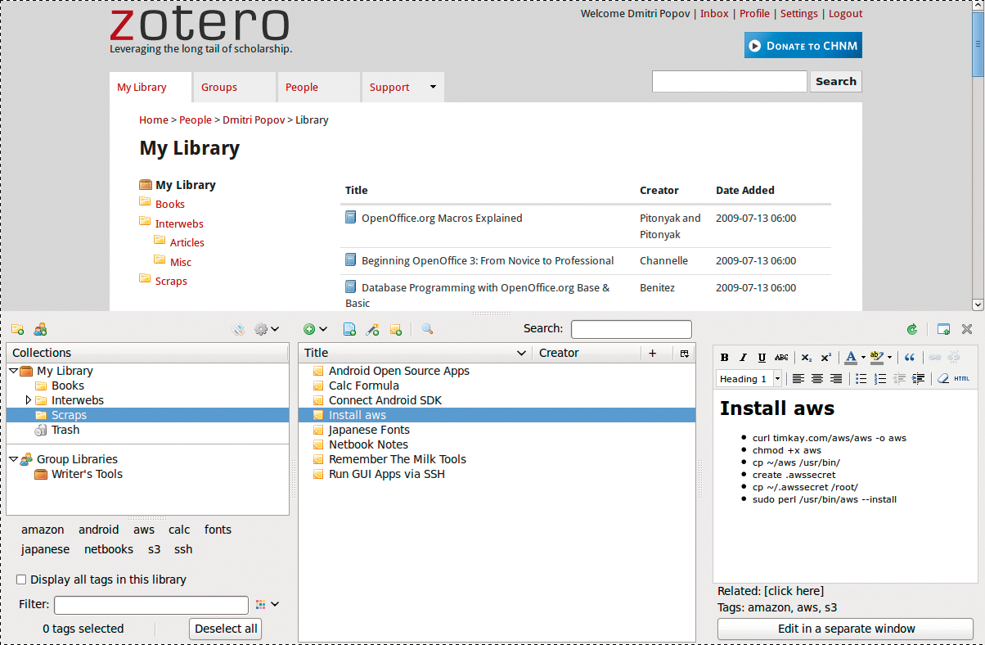Open the Writer's Tools group library
The width and height of the screenshot is (985, 645).
pos(87,474)
